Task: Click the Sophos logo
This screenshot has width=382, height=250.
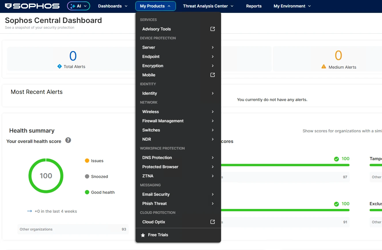Action: [x=32, y=6]
